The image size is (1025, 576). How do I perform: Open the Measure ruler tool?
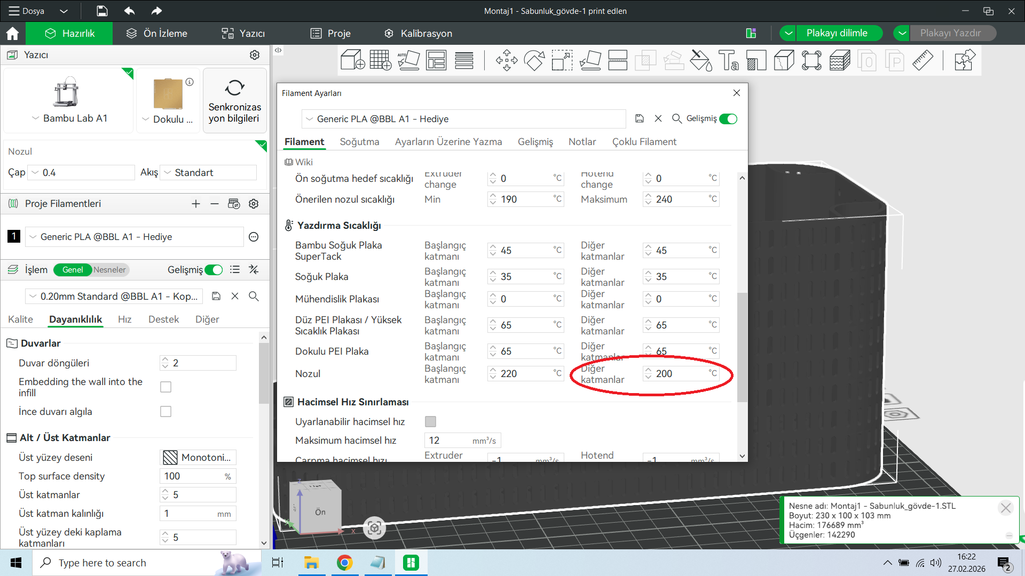[922, 60]
